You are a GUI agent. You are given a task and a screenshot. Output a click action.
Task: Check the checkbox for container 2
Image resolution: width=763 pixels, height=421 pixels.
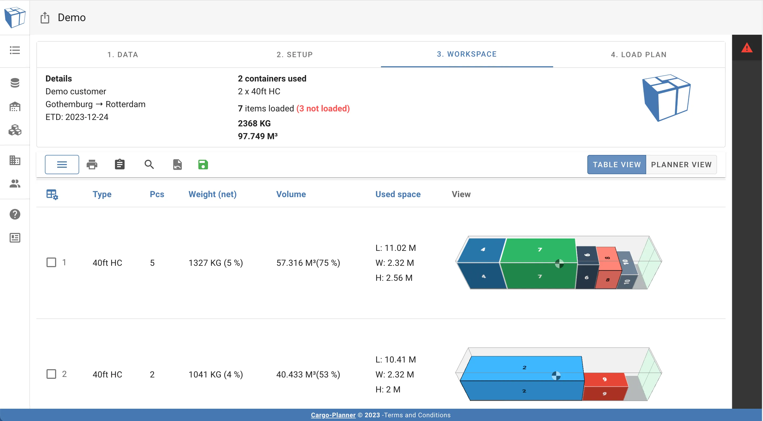[x=51, y=374]
